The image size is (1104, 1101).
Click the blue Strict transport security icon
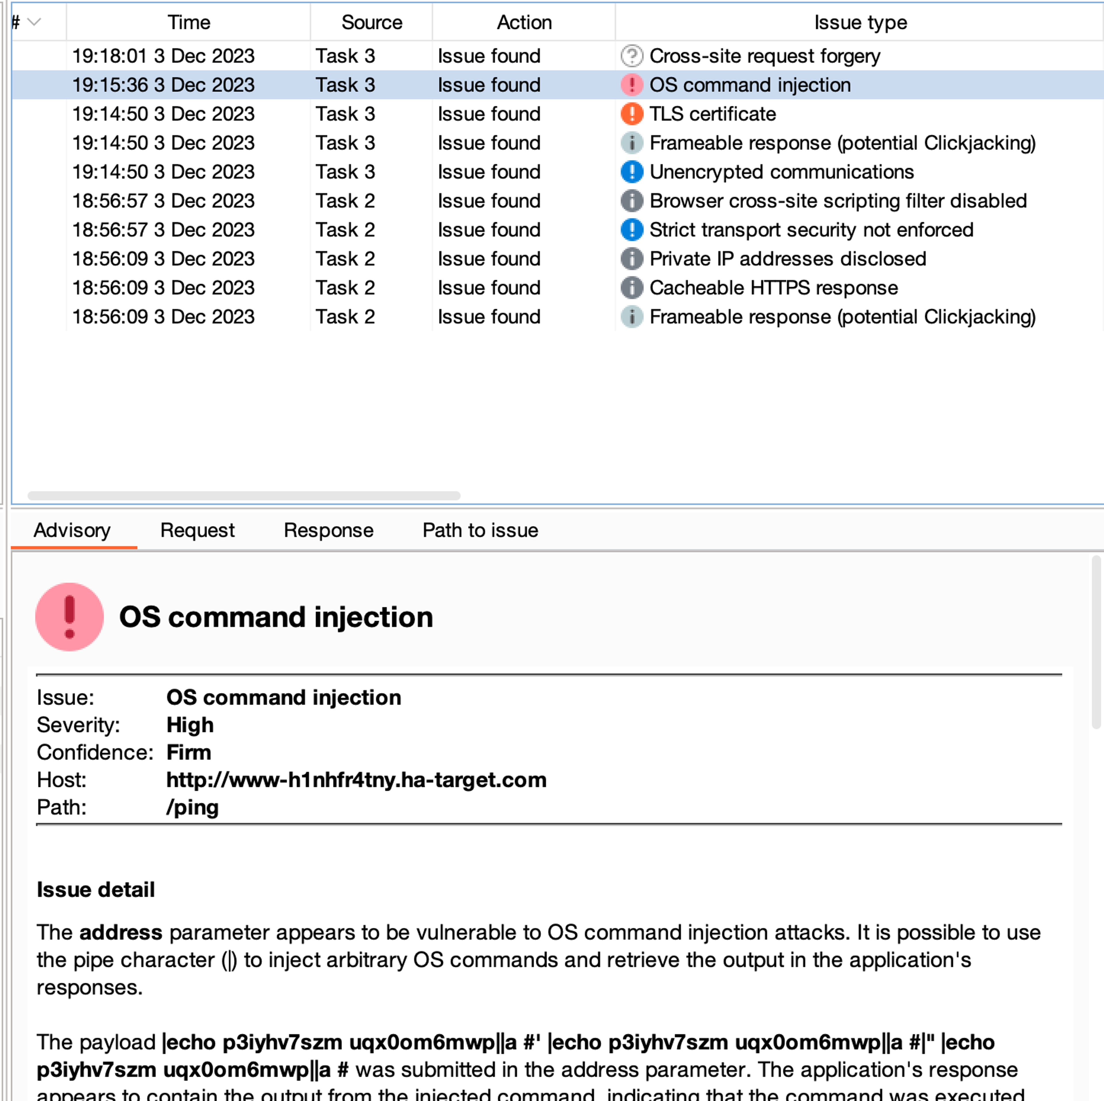pyautogui.click(x=631, y=230)
